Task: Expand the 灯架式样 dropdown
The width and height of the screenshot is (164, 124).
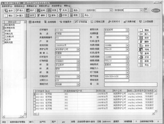Action: 78,77
